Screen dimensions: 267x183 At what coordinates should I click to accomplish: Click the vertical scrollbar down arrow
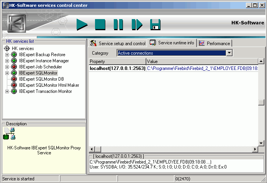(x=261, y=143)
